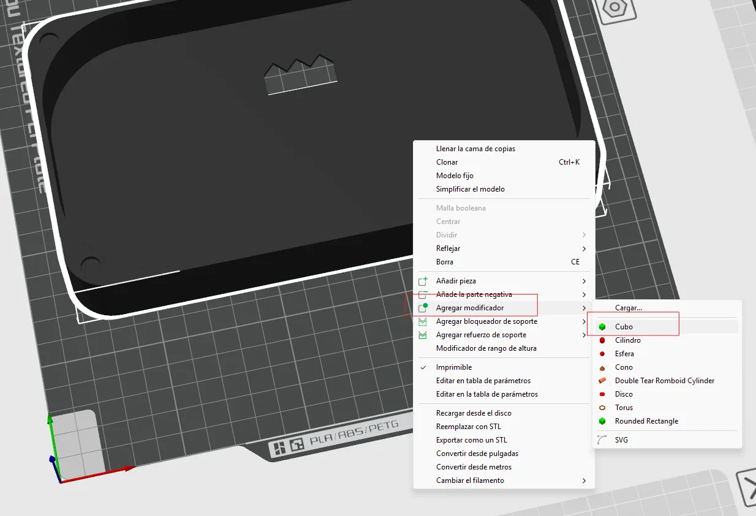Click the Agregar refuerzo de soporte icon
Image resolution: width=756 pixels, height=516 pixels.
pos(423,335)
